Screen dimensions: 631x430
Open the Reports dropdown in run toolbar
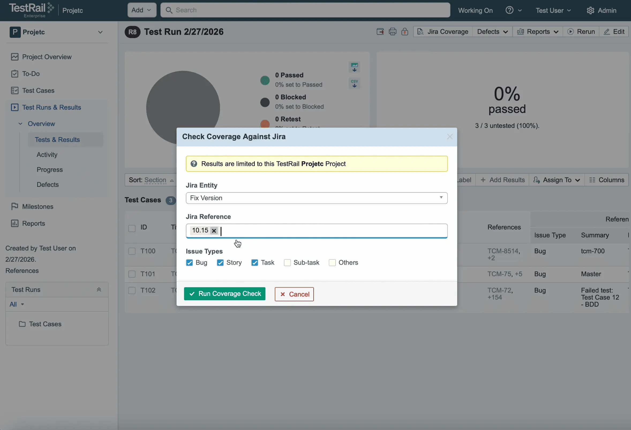[538, 32]
